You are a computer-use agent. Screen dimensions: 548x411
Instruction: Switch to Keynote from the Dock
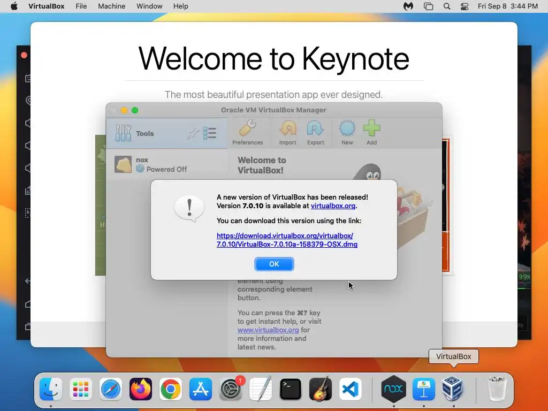tap(424, 389)
